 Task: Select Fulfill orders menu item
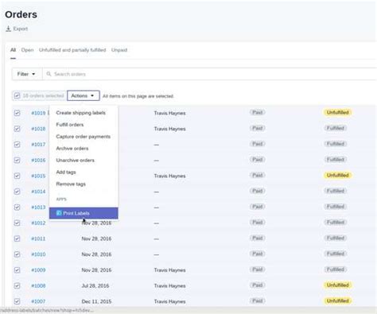(x=70, y=125)
